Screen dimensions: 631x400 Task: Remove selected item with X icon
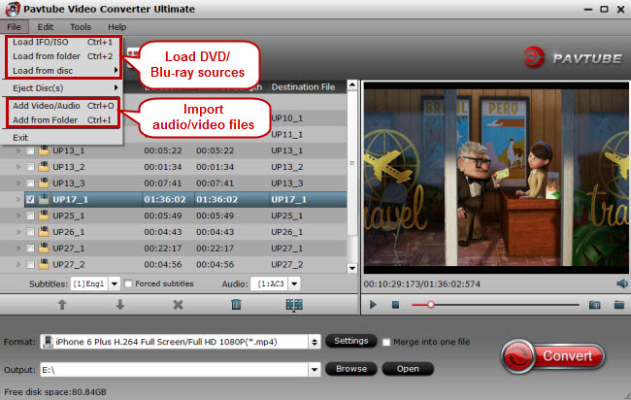178,305
